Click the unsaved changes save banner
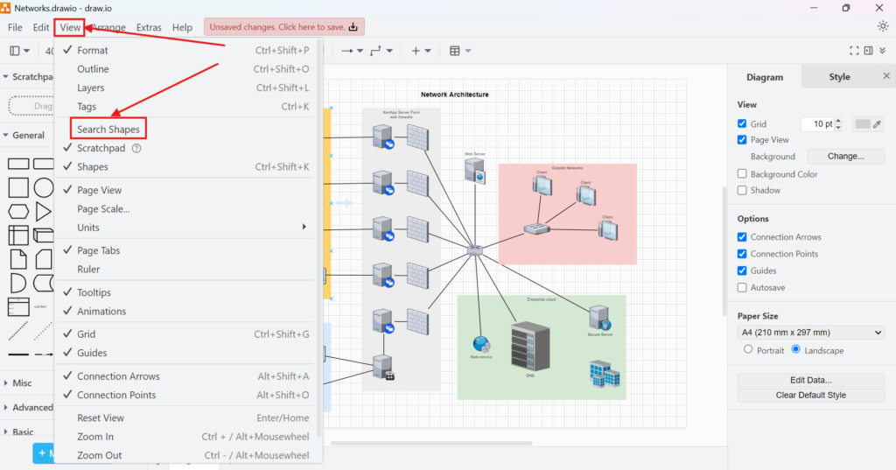Screen dimensions: 896x470 click(283, 27)
